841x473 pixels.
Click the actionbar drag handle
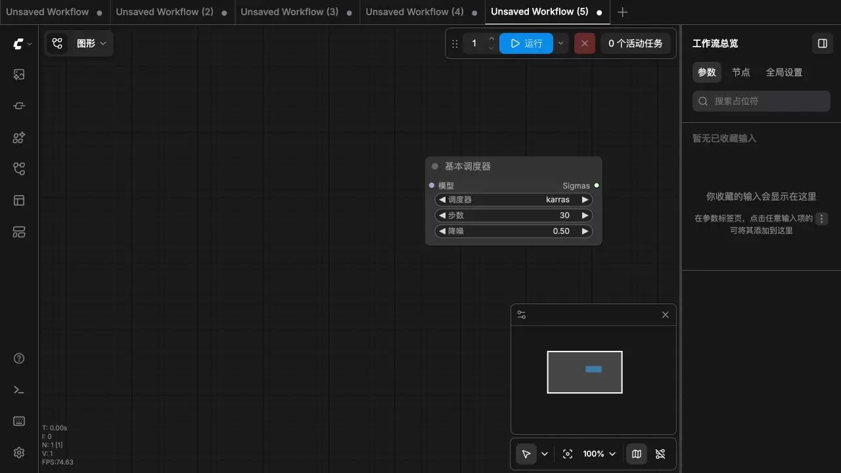[x=455, y=44]
